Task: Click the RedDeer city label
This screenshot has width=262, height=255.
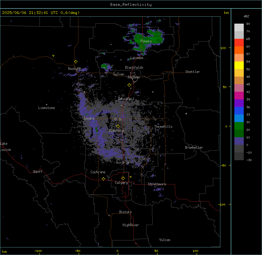Action: pyautogui.click(x=134, y=77)
